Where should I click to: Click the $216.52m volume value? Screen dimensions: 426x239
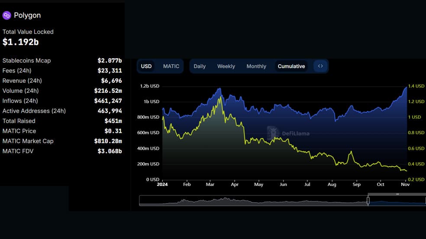[108, 91]
